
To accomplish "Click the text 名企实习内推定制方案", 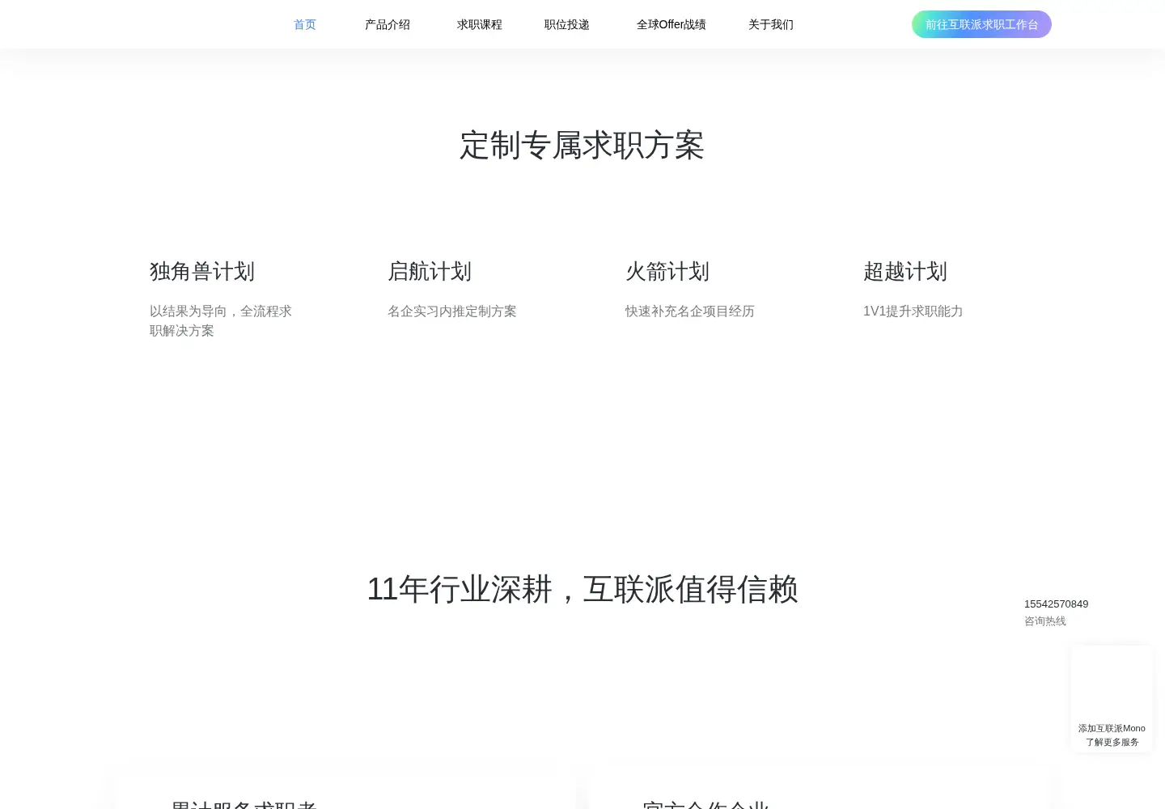I will coord(451,311).
